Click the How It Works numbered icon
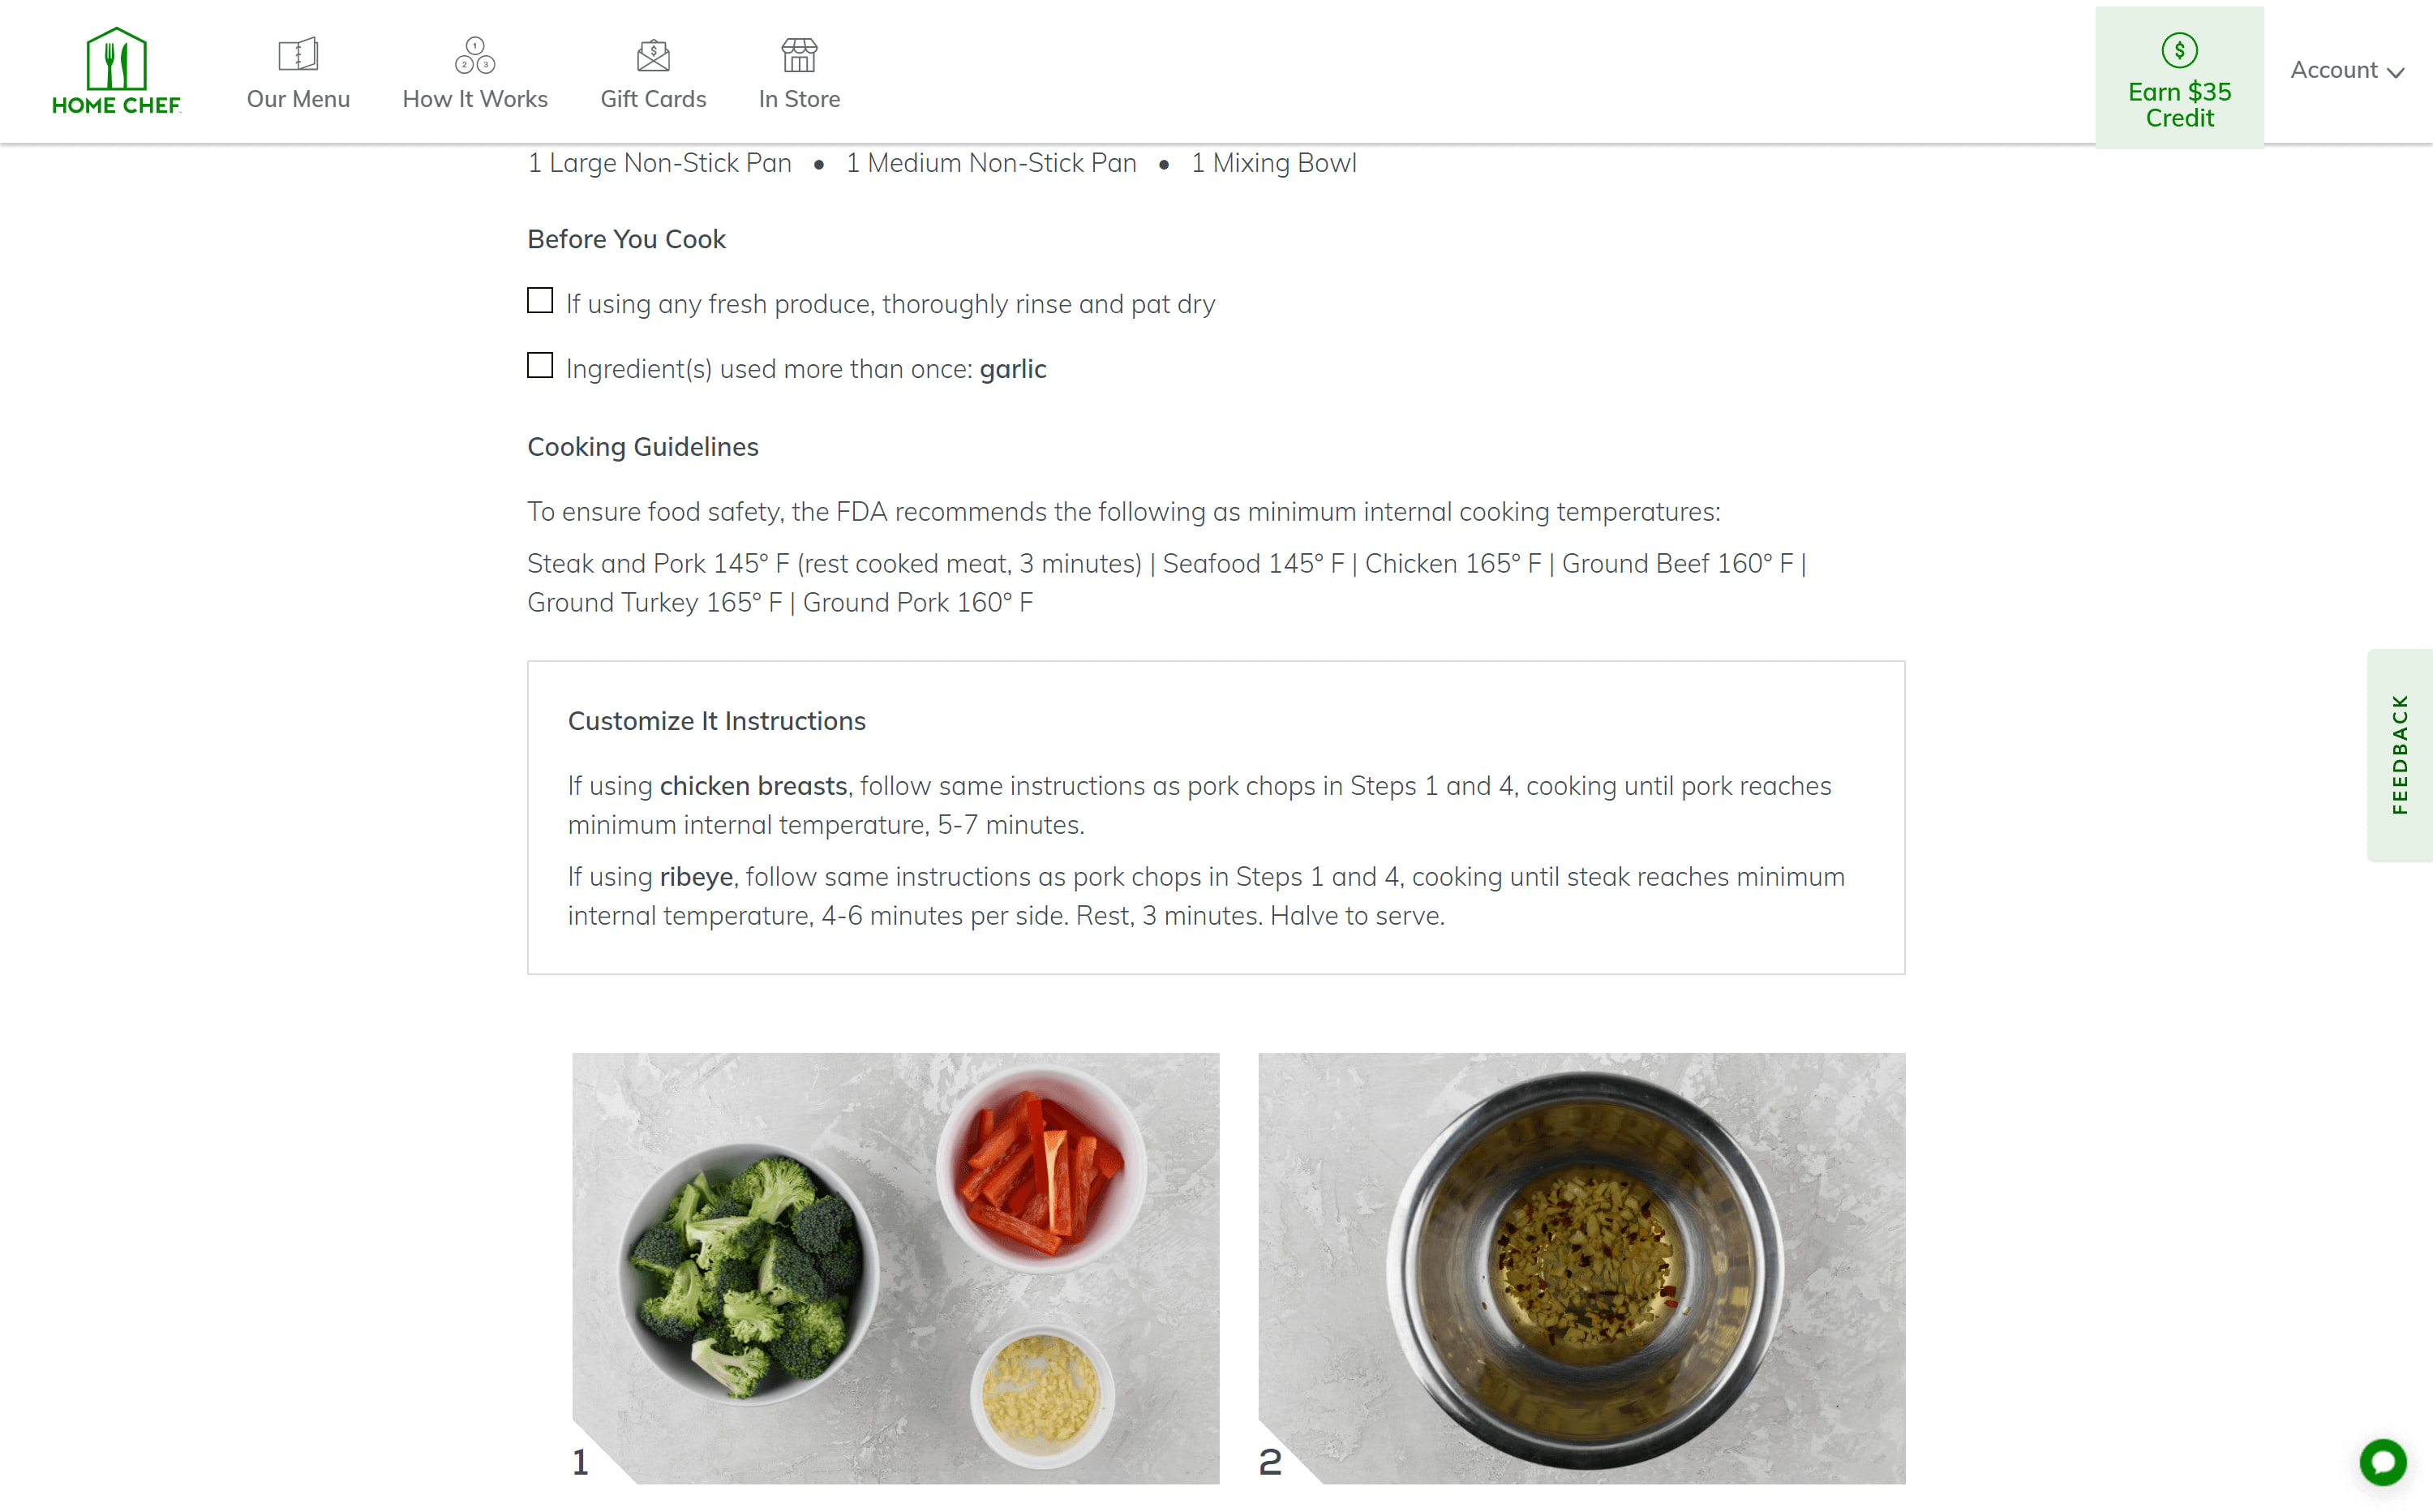2433x1512 pixels. pyautogui.click(x=474, y=57)
